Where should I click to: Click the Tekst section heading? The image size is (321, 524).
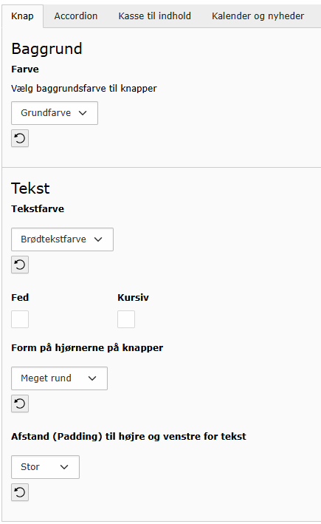coord(30,188)
